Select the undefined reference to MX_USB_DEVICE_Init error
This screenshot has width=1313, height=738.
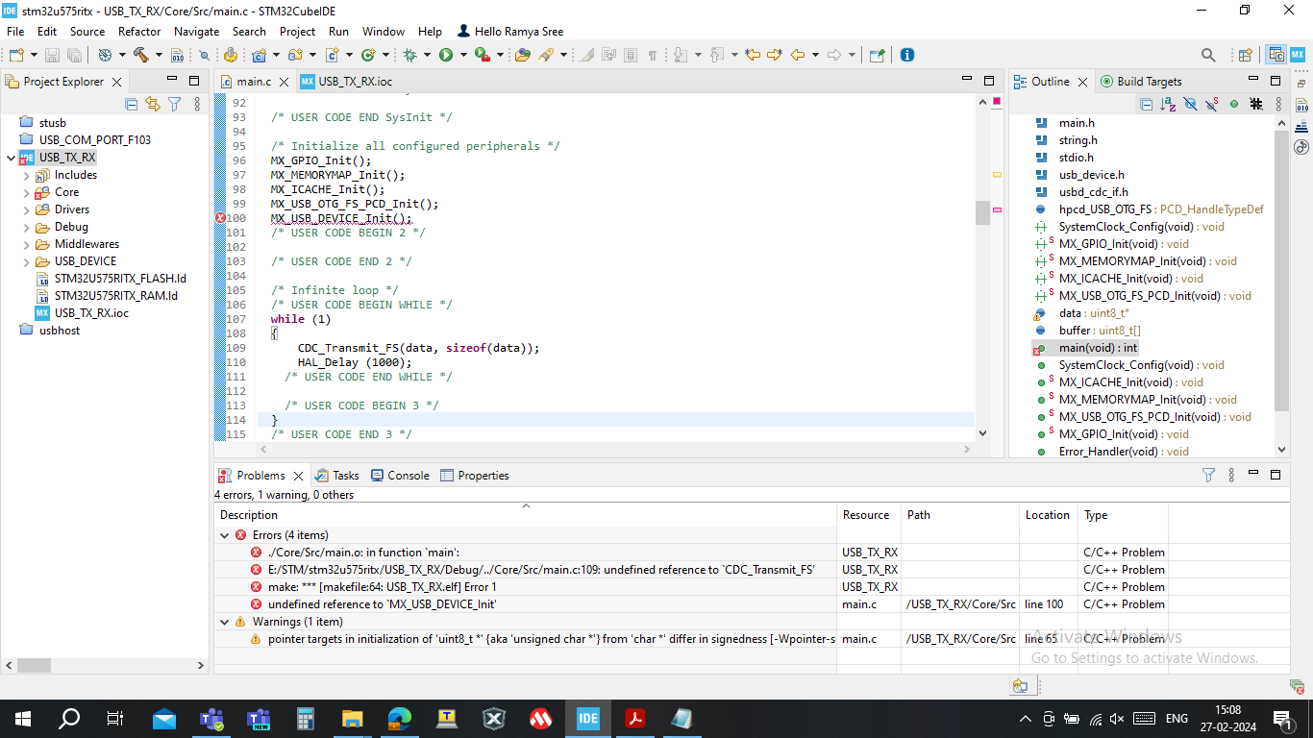tap(382, 604)
